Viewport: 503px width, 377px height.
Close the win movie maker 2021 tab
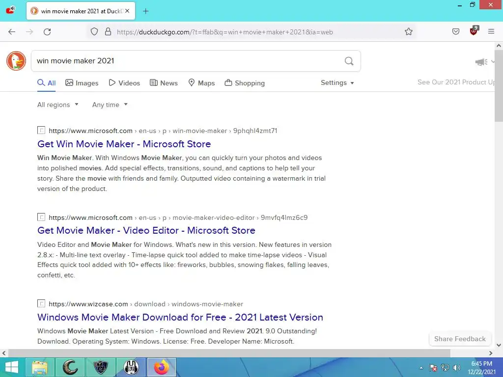pyautogui.click(x=127, y=11)
